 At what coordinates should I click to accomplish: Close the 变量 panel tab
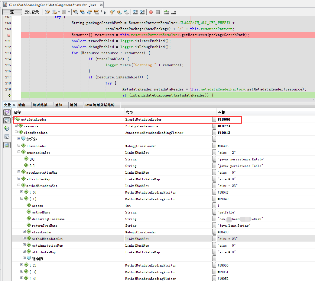(x=14, y=105)
